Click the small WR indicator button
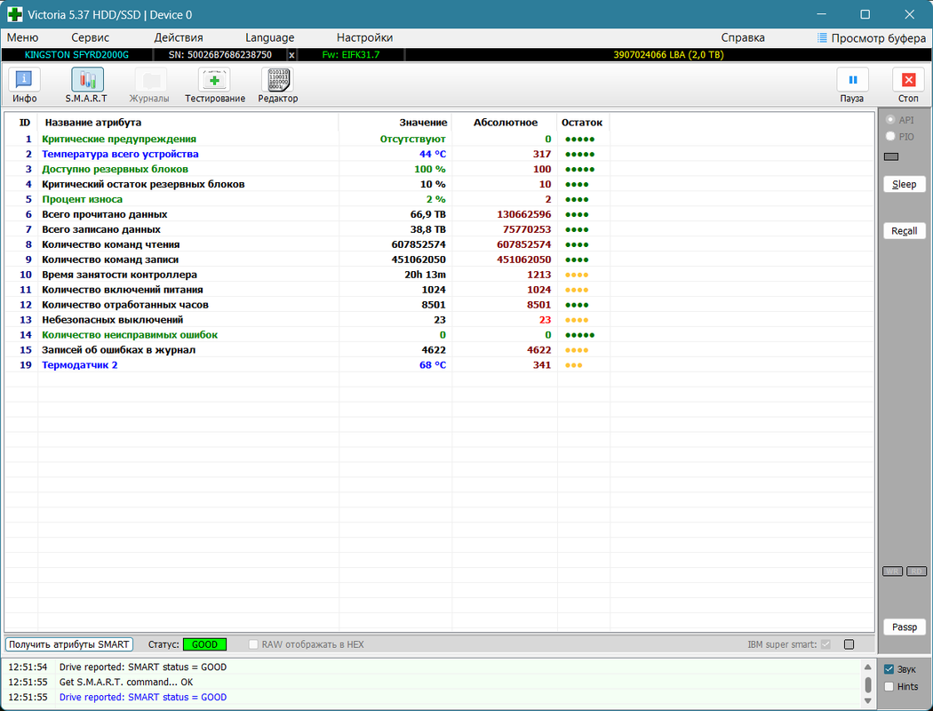This screenshot has width=933, height=711. [x=892, y=571]
